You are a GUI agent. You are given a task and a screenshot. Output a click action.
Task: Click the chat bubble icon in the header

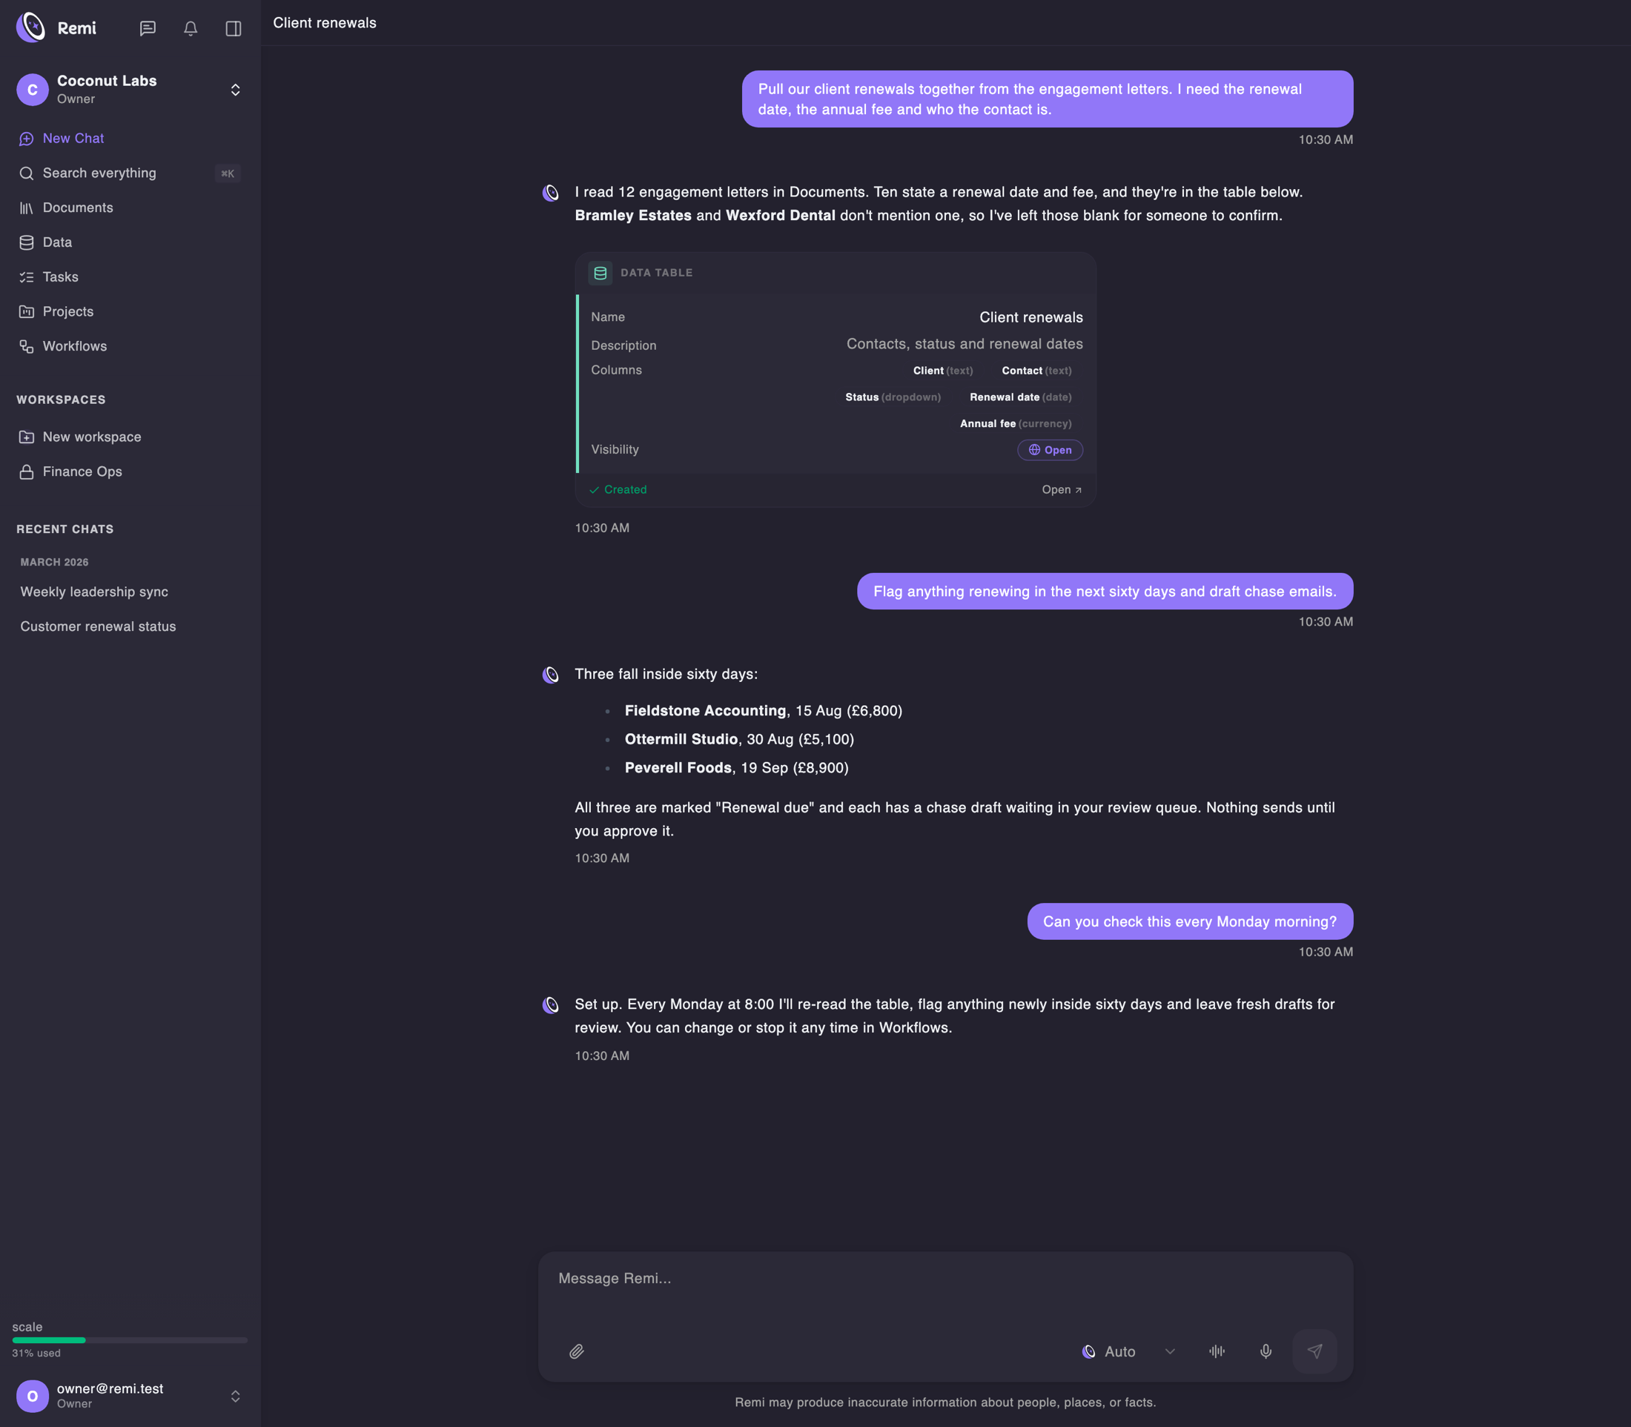tap(148, 29)
